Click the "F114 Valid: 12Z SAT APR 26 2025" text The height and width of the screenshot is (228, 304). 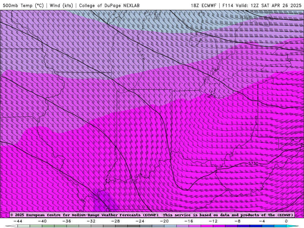coord(262,5)
